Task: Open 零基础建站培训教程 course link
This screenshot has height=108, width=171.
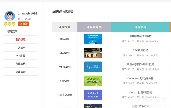Action: click(140, 36)
